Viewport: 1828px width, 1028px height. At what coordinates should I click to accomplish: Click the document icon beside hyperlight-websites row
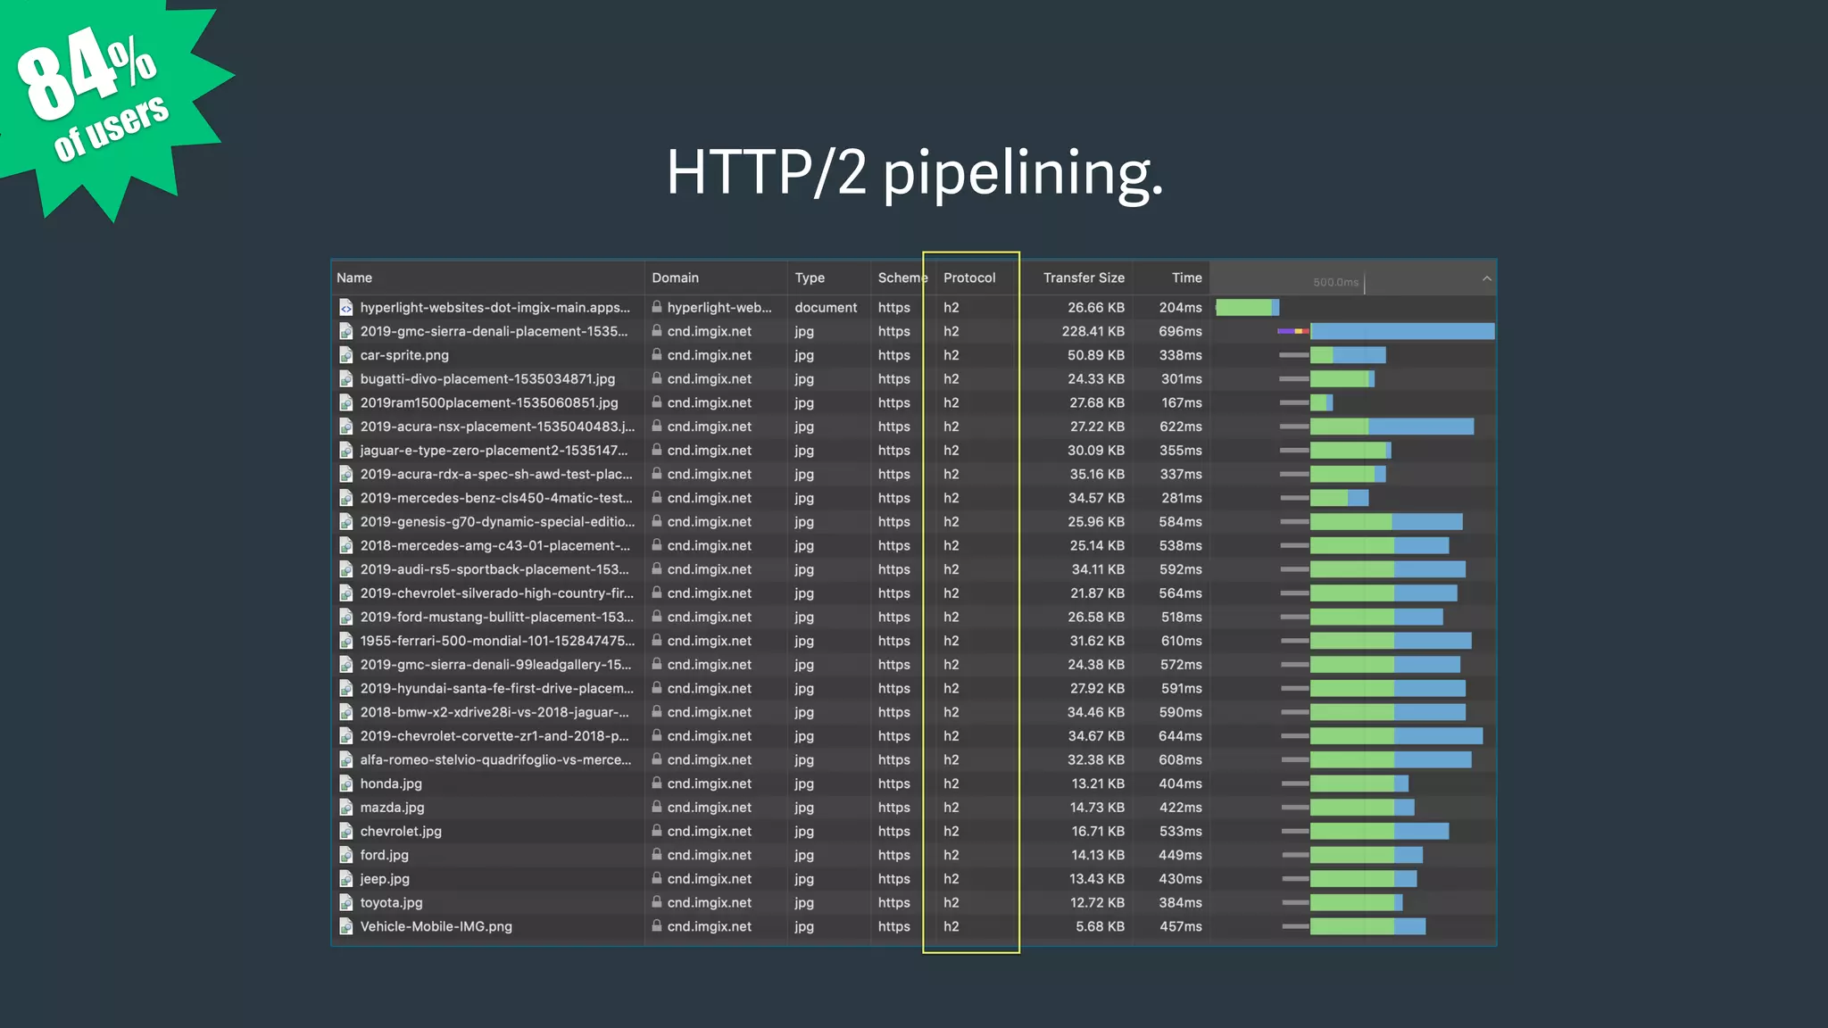tap(346, 308)
